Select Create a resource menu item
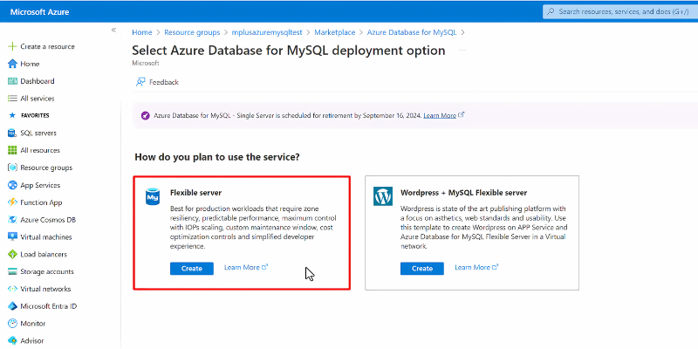 coord(48,46)
